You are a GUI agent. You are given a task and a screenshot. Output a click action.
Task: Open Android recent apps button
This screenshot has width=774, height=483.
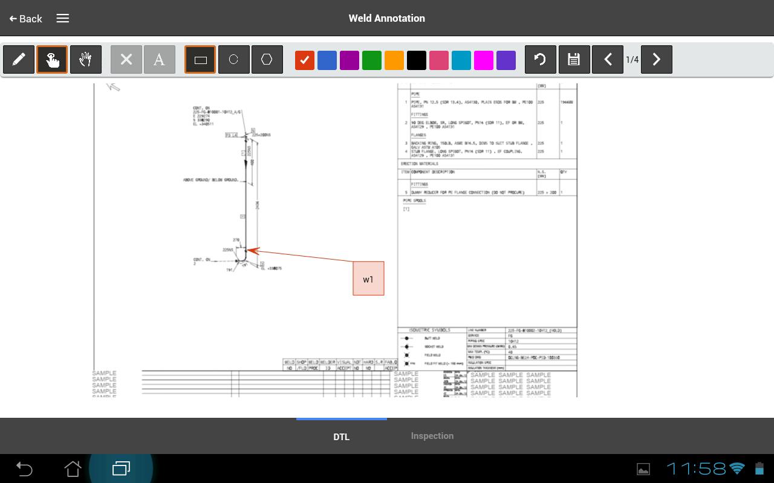(x=121, y=469)
